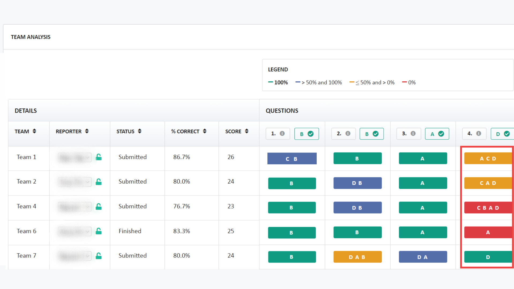Viewport: 514px width, 289px height.
Task: Click the sort icon on % CORRECT column
Action: point(205,131)
